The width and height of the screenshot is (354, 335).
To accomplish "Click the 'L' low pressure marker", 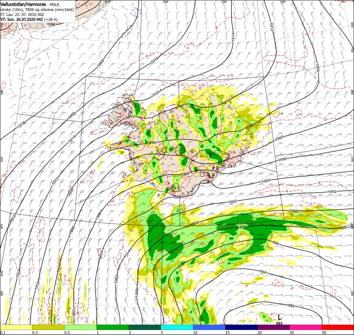I will point(280,317).
